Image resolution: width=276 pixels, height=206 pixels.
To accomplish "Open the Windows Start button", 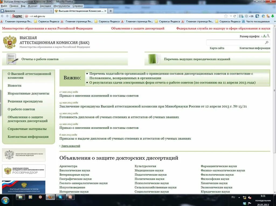I will coord(5,200).
